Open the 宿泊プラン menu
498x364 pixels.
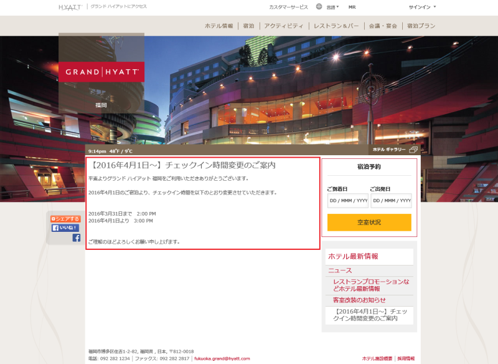tap(421, 26)
